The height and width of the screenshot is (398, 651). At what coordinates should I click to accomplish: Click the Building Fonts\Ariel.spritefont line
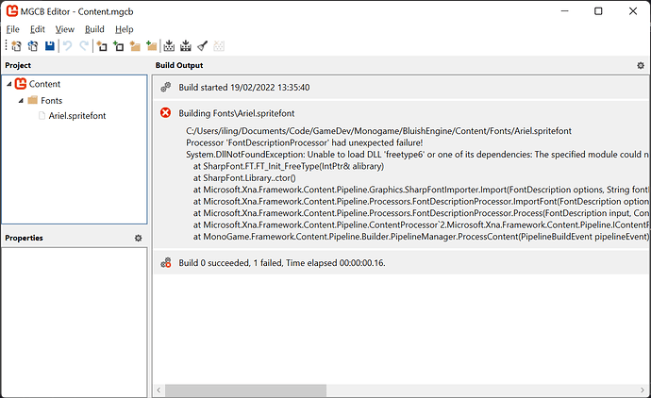pos(237,113)
